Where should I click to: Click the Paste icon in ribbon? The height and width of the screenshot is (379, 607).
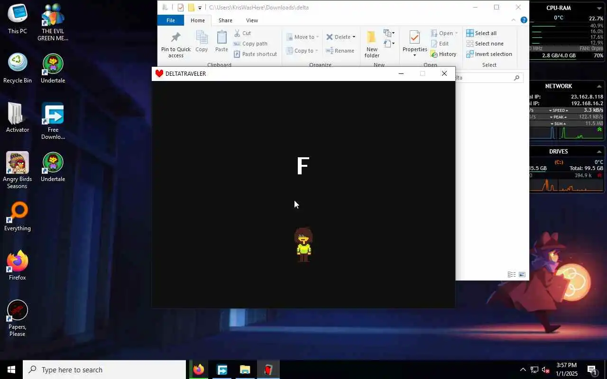coord(221,37)
